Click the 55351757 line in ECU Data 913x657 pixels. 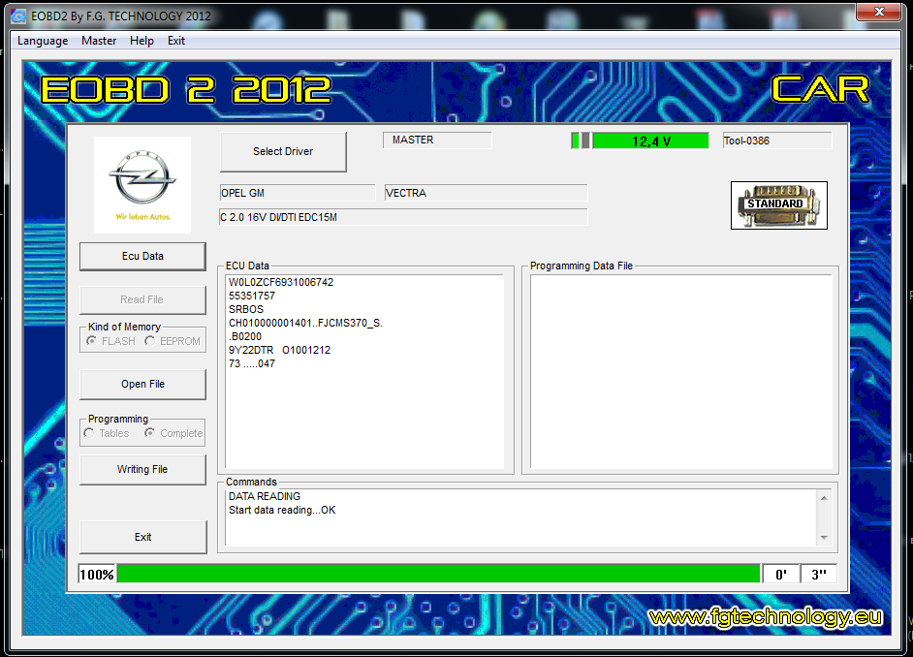tap(252, 296)
